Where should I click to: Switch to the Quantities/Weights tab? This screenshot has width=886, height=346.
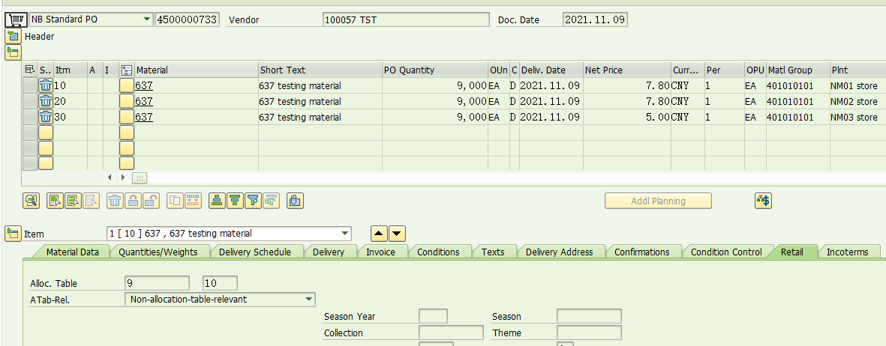coord(158,252)
